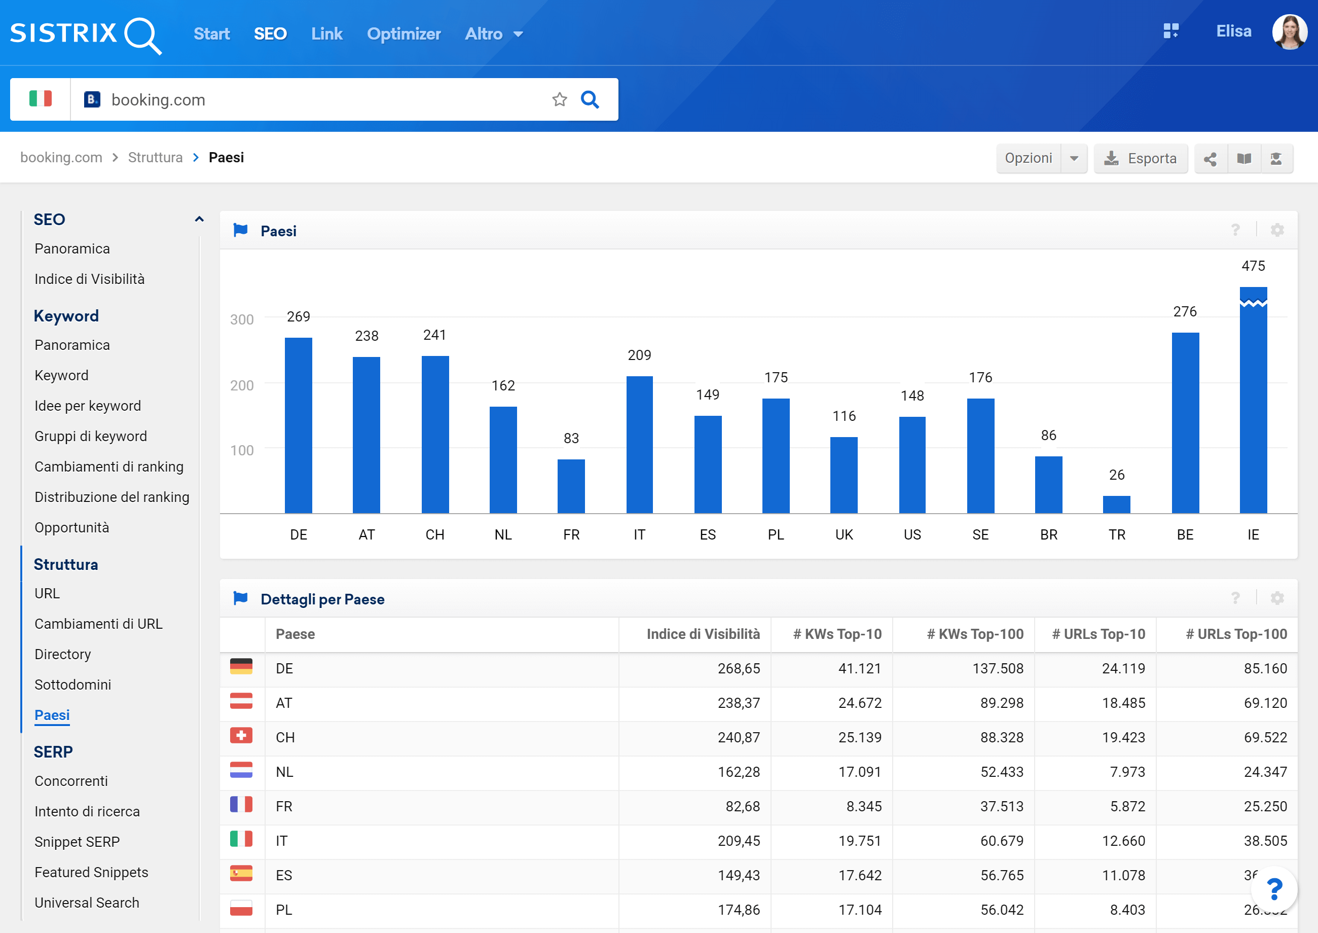
Task: Select the Link navigation tab
Action: click(x=327, y=33)
